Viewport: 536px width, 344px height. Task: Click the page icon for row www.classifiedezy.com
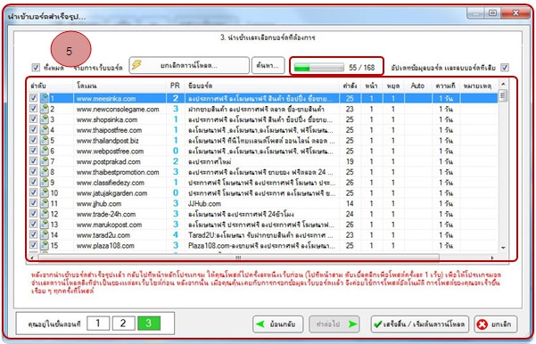tap(45, 183)
